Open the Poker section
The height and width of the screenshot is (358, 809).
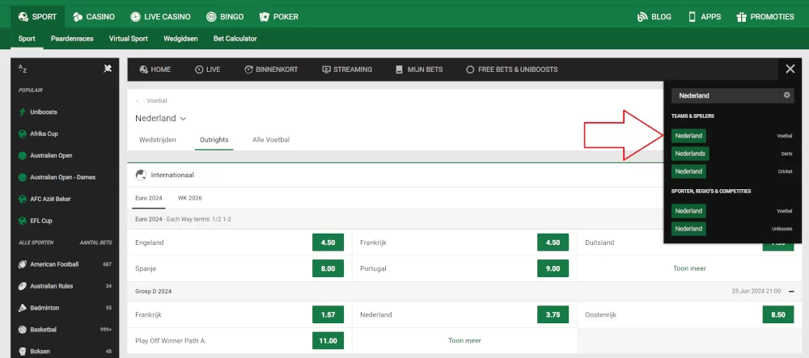point(278,16)
